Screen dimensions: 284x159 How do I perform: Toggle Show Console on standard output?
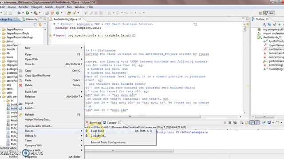[252, 123]
